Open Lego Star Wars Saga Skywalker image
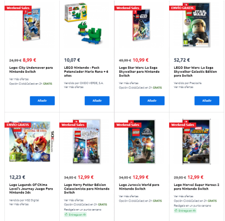225x221 pixels. click(141, 25)
